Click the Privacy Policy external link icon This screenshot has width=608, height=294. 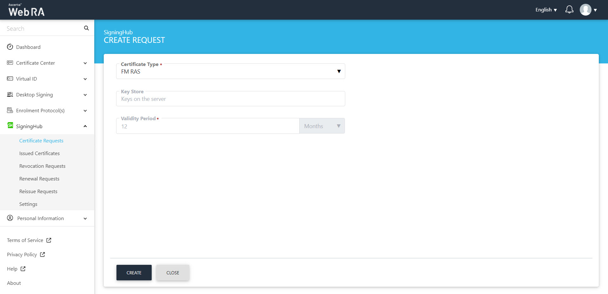click(43, 254)
